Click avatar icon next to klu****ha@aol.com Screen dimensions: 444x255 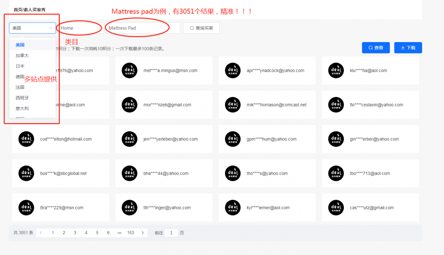coord(336,71)
